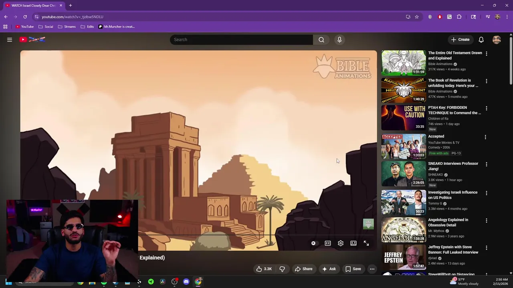The height and width of the screenshot is (288, 513).
Task: Open the Chrome three-dot menu
Action: 507,17
